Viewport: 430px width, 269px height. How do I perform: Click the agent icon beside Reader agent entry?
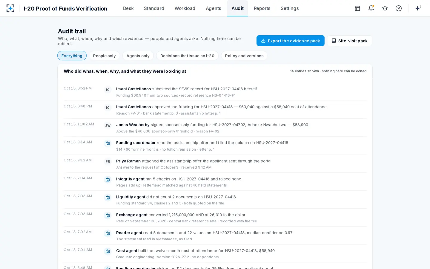108,233
